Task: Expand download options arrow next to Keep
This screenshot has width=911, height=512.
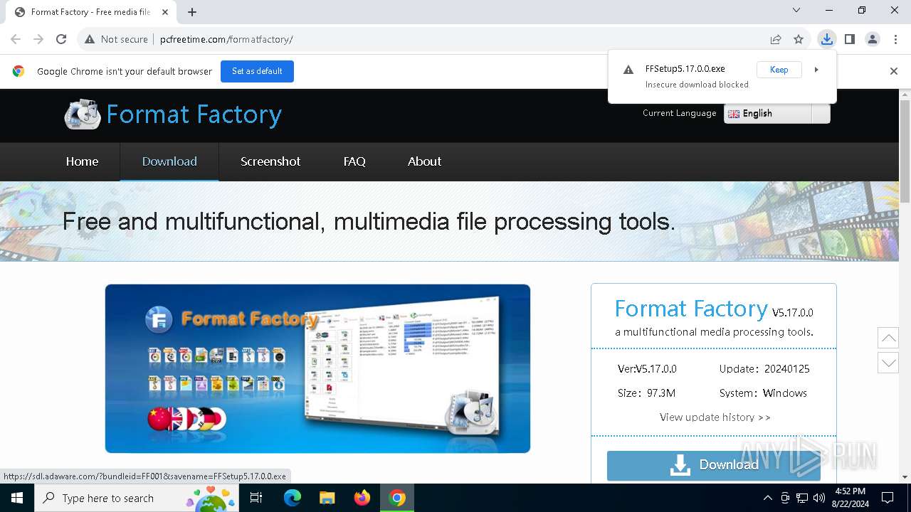Action: (x=816, y=70)
